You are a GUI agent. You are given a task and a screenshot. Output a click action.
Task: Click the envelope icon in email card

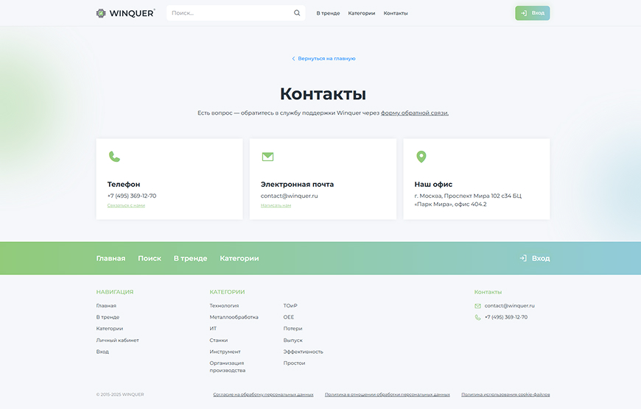[x=267, y=157]
